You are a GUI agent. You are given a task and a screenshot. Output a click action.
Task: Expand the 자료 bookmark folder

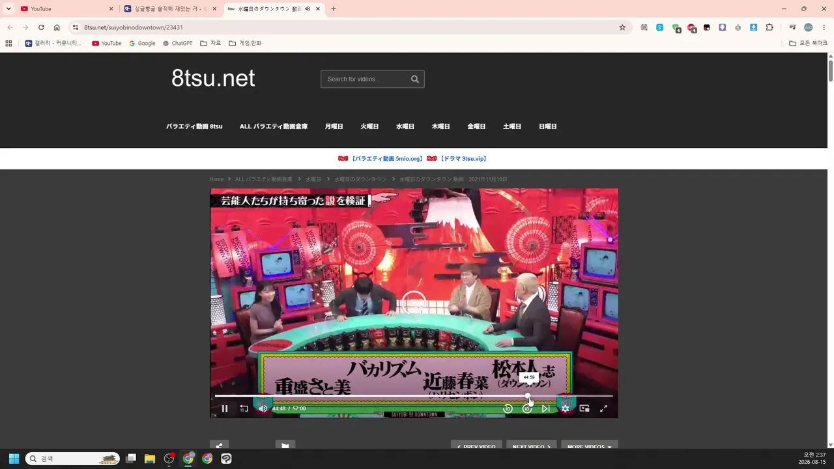click(x=210, y=44)
